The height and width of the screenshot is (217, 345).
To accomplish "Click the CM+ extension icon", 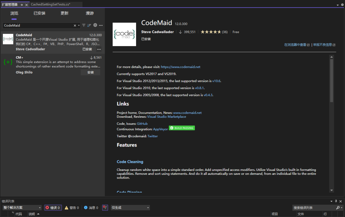I will pos(7,62).
